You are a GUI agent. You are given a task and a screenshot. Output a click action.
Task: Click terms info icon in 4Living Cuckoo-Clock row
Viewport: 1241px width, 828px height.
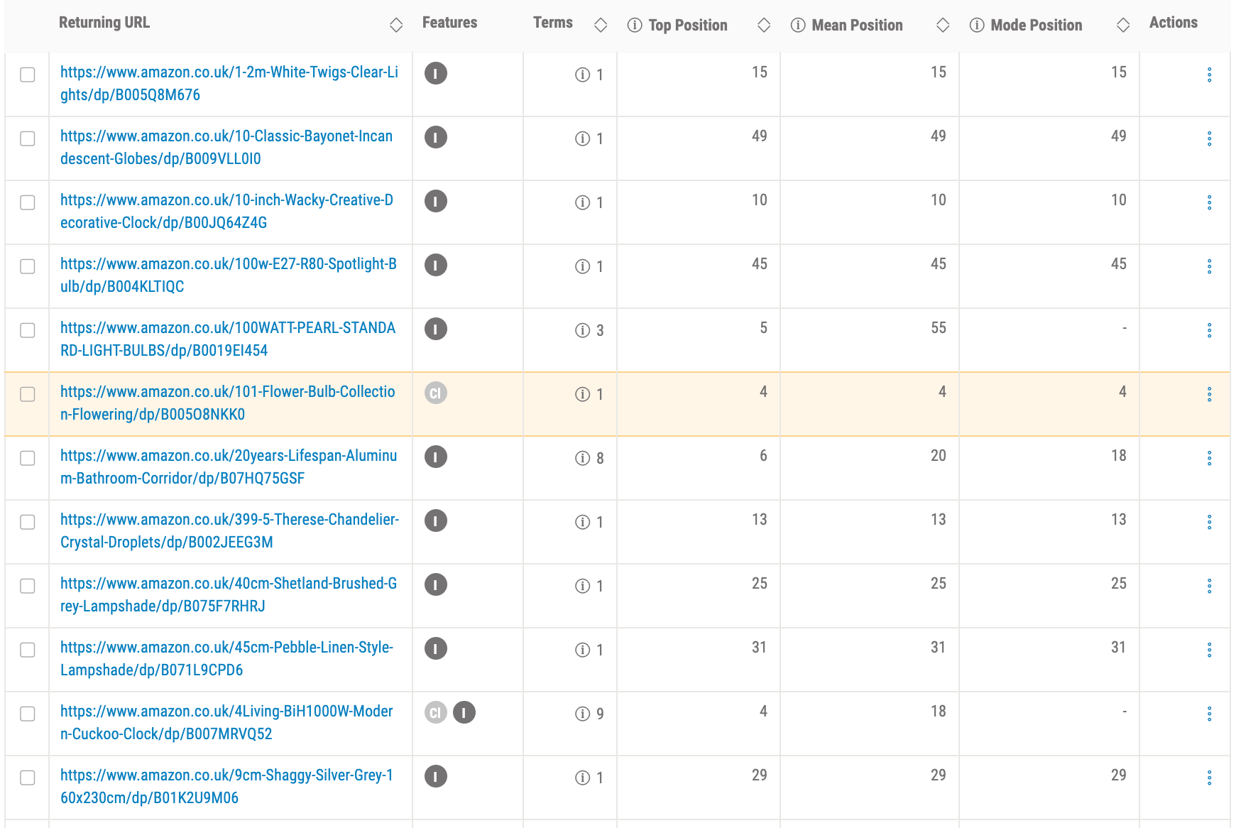coord(582,714)
